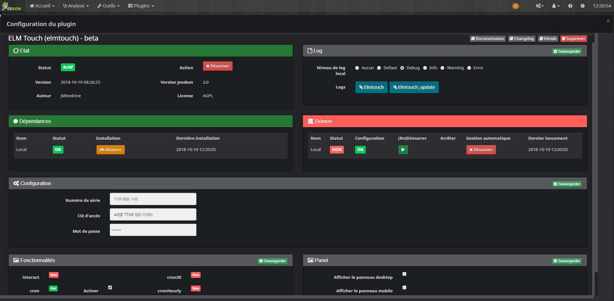Click the Numéro de série field
The image size is (614, 301).
153,199
